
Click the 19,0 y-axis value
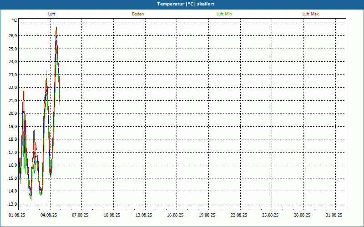coord(13,126)
